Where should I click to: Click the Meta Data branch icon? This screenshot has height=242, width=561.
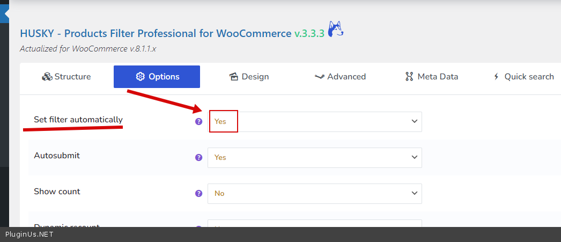tap(409, 77)
